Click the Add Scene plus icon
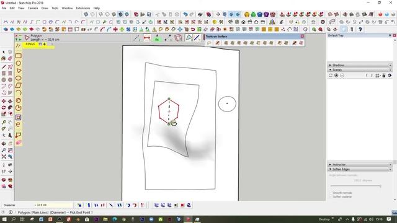This screenshot has width=397, height=223. [x=336, y=76]
